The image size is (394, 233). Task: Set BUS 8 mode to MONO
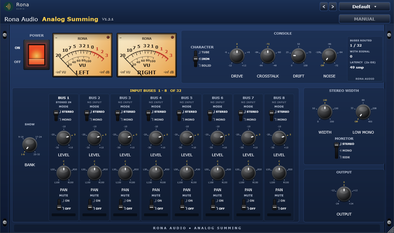282,120
